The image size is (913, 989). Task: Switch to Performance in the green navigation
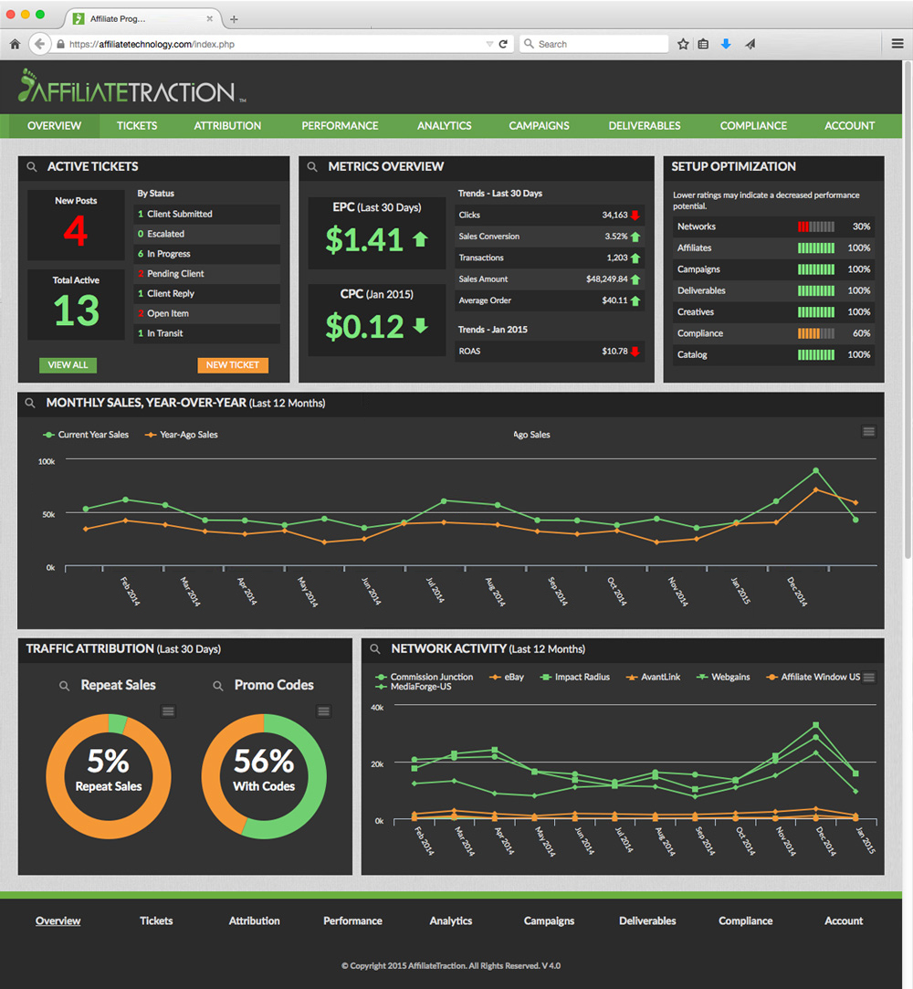pos(340,125)
